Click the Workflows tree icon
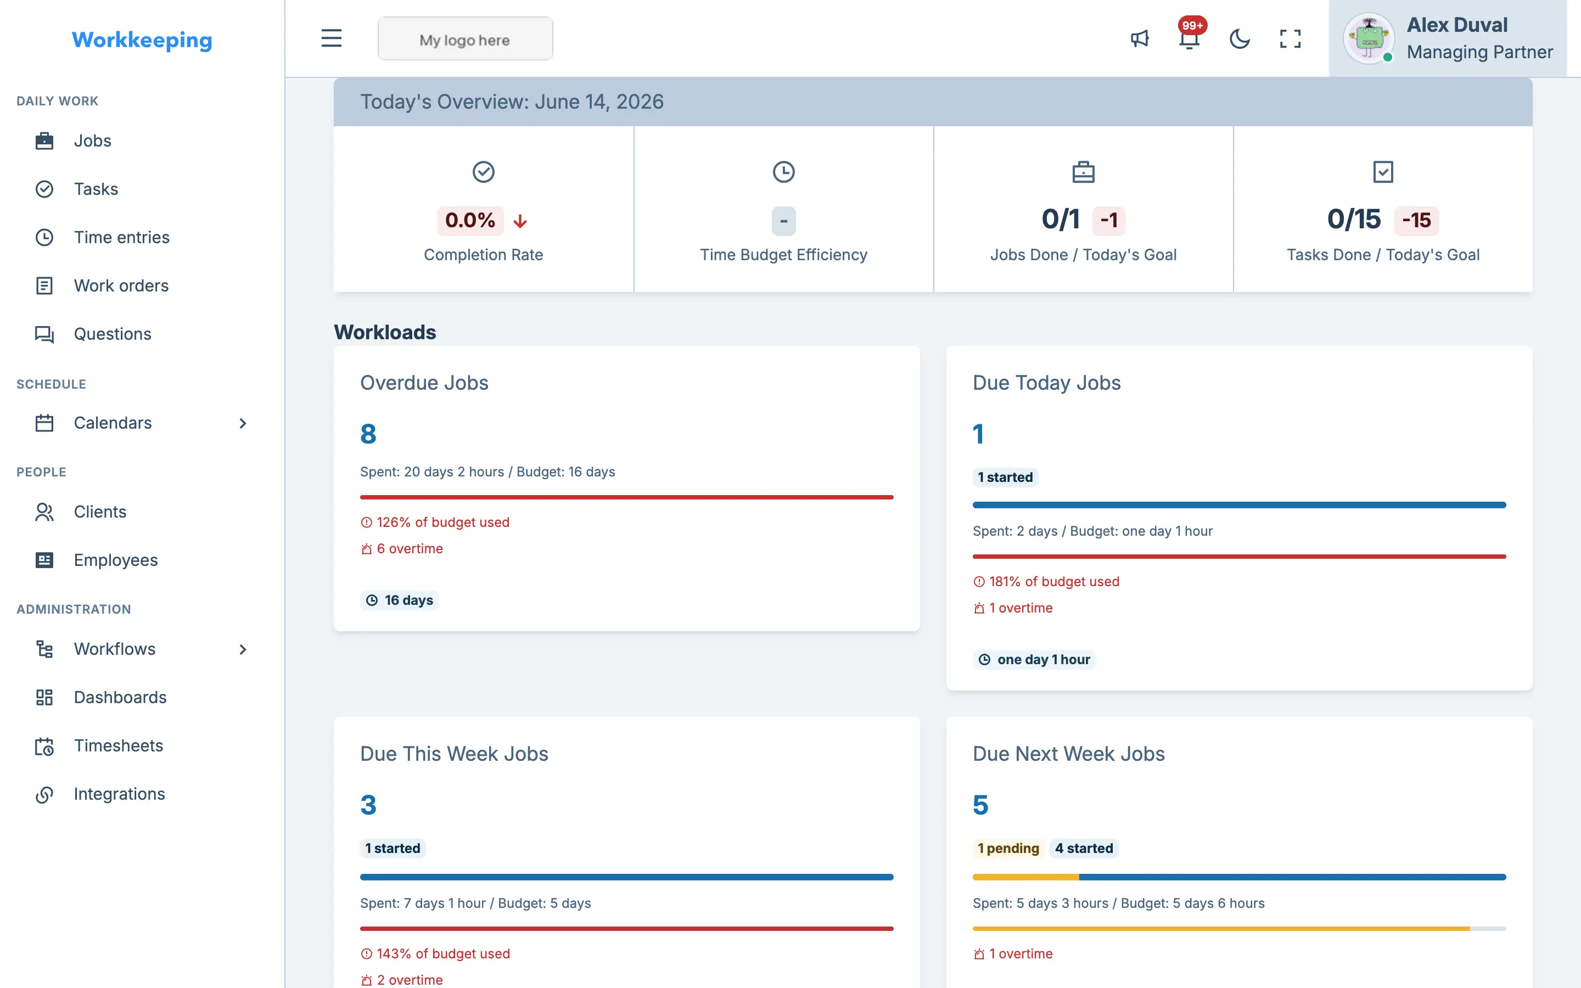Image resolution: width=1581 pixels, height=988 pixels. 44,649
